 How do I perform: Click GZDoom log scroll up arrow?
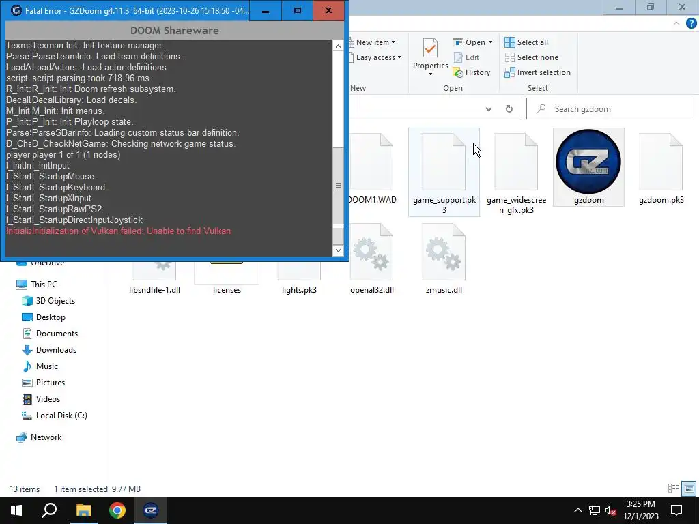click(x=338, y=46)
